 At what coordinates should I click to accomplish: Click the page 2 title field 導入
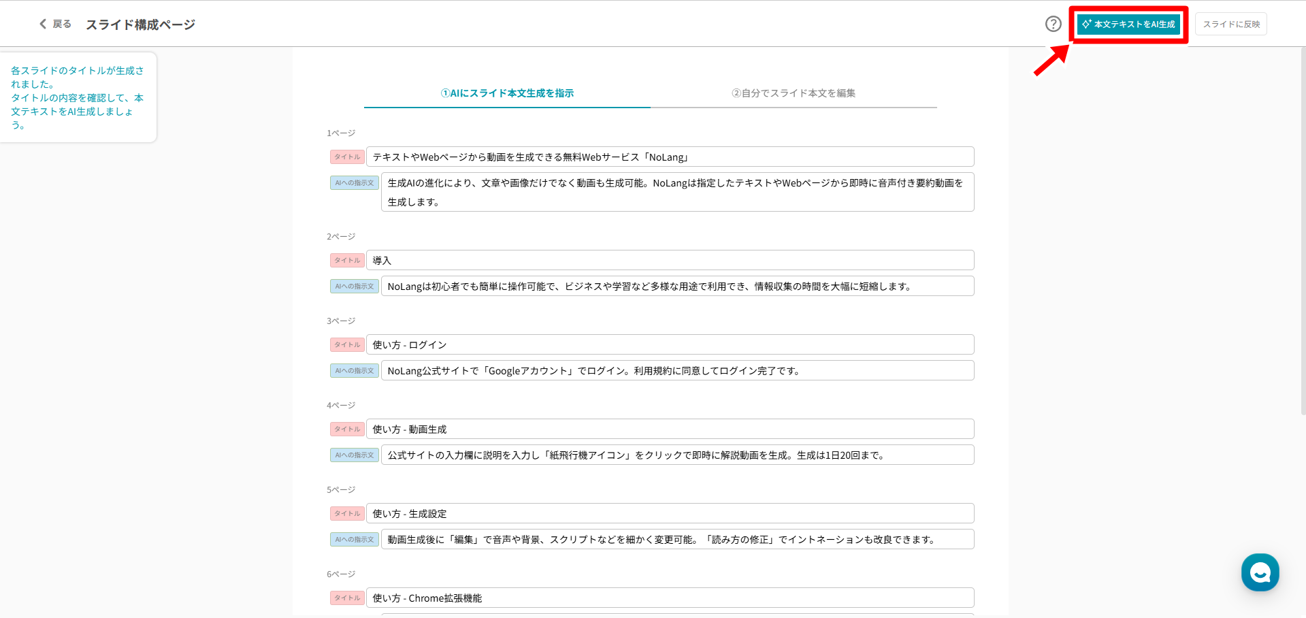click(670, 260)
